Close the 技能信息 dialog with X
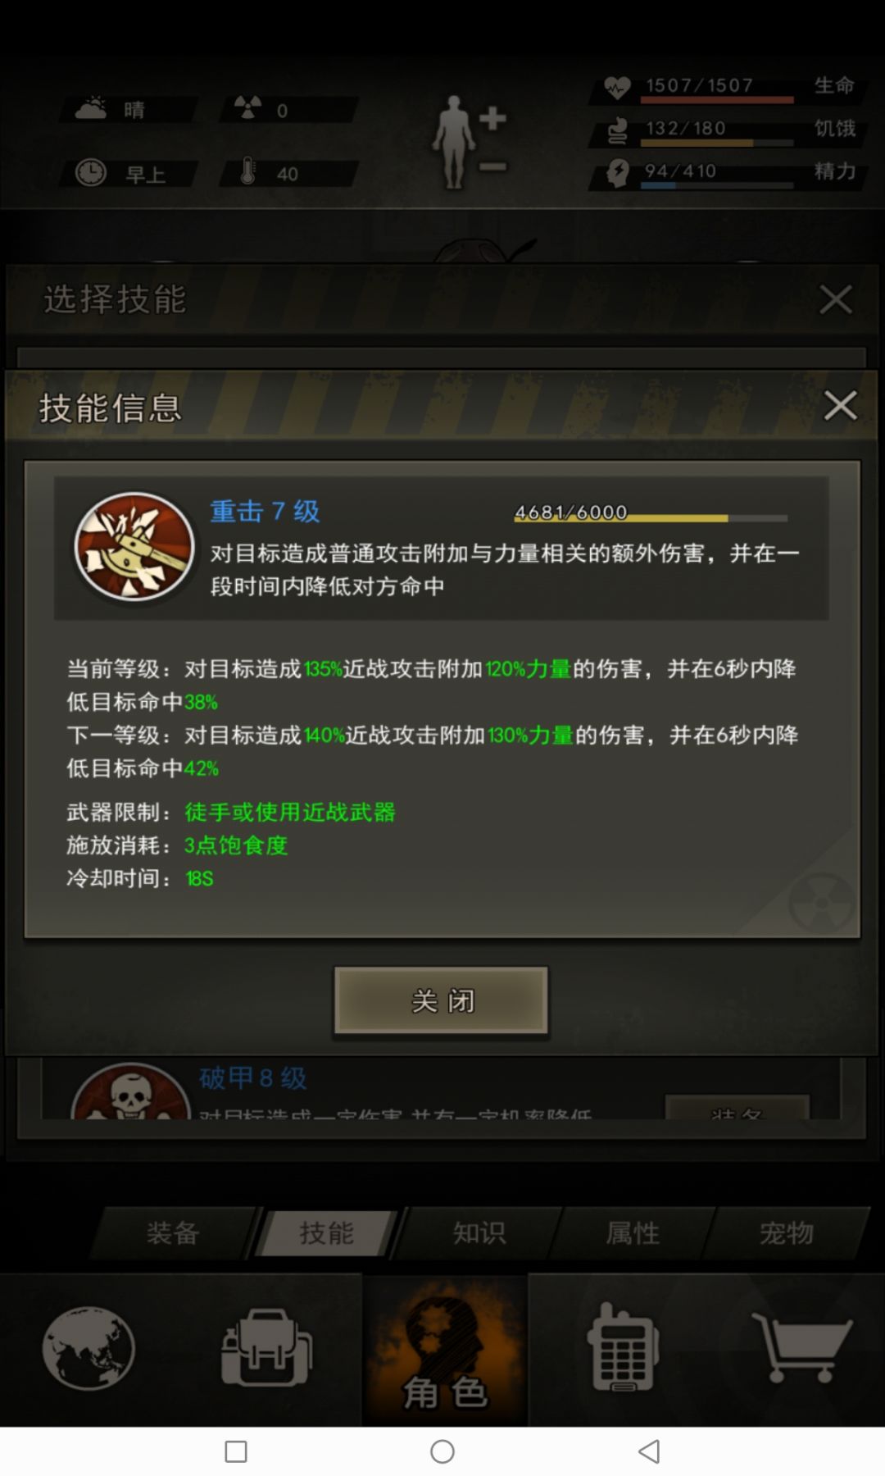 (840, 405)
